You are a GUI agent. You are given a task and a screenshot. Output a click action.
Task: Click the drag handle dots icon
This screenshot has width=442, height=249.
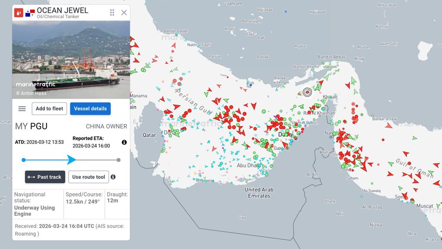[112, 13]
